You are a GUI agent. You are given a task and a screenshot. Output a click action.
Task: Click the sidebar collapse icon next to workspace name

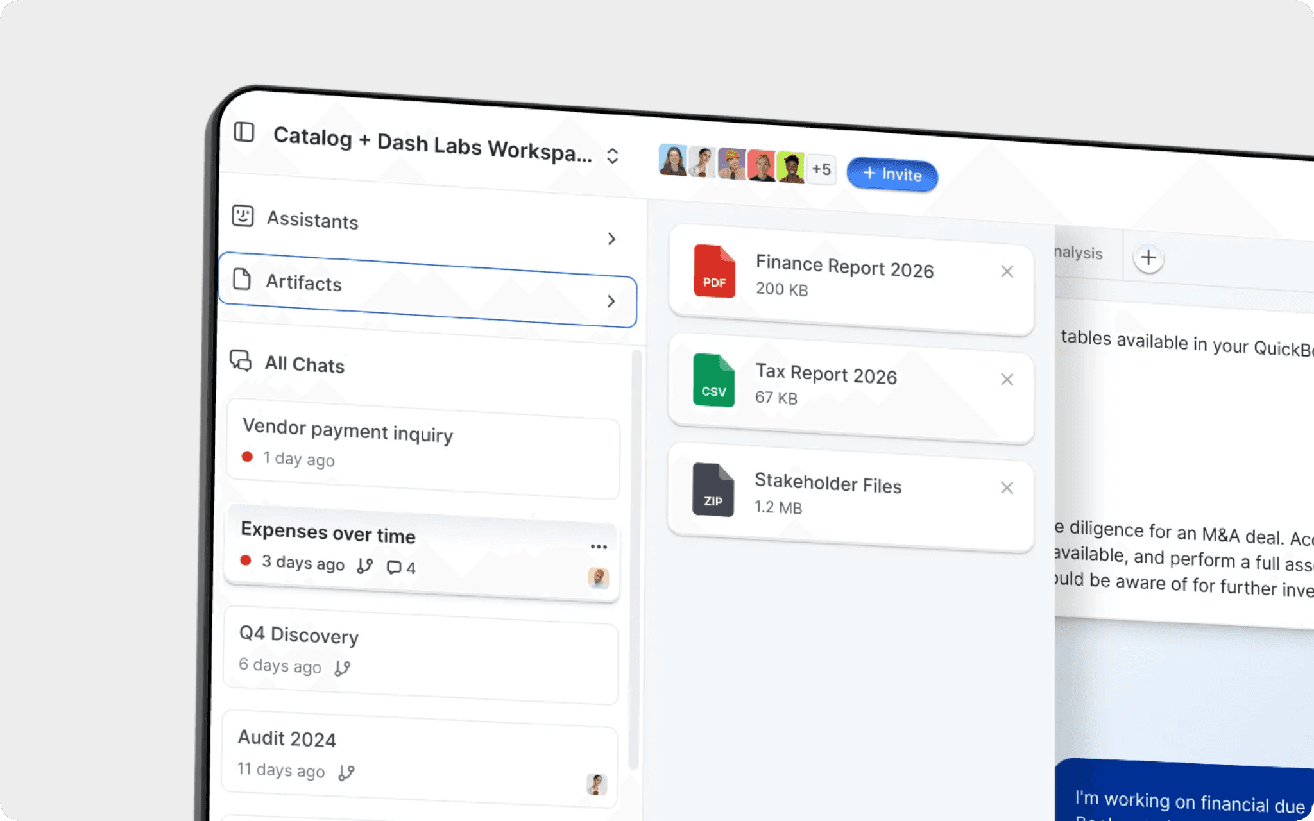pyautogui.click(x=244, y=133)
